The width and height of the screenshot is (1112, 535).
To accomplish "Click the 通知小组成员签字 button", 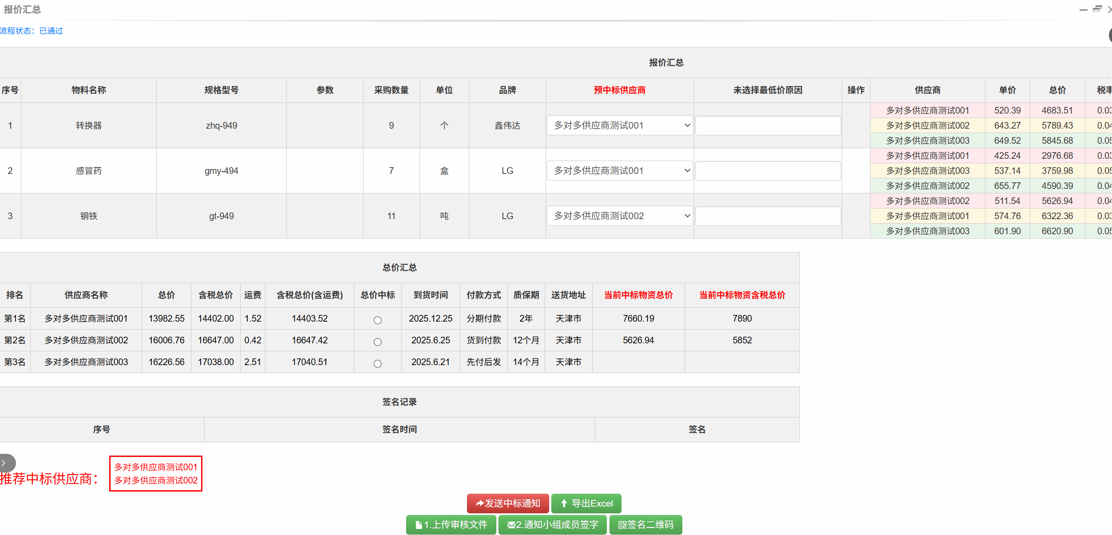I will point(552,524).
